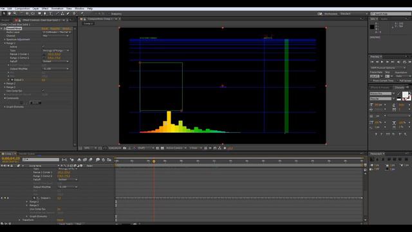The width and height of the screenshot is (412, 232).
Task: Jump to first frame in Preview panel
Action: [372, 62]
